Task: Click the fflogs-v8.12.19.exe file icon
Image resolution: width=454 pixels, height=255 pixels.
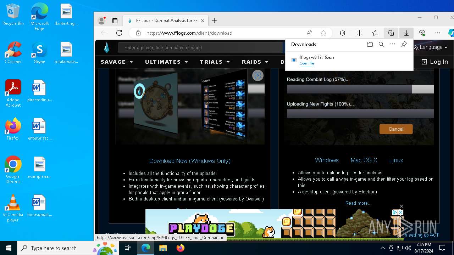Action: tap(294, 60)
